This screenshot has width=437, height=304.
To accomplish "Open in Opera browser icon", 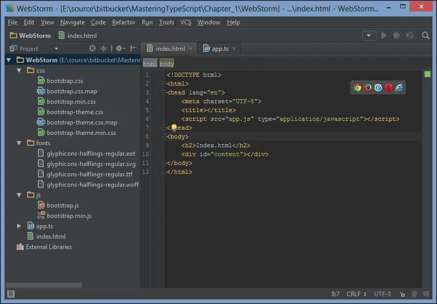I will pos(389,88).
